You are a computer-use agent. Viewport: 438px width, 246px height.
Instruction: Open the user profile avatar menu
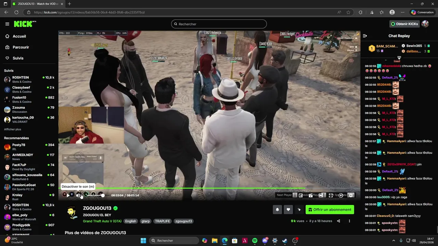[x=425, y=24]
